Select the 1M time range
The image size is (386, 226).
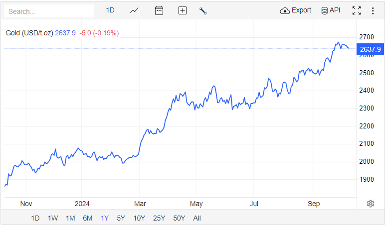[x=70, y=218]
